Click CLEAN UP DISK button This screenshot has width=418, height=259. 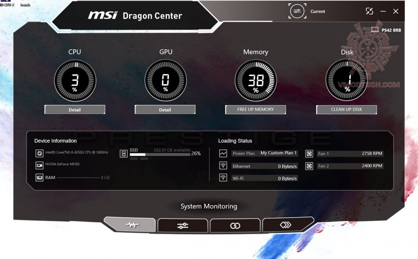[x=346, y=109]
